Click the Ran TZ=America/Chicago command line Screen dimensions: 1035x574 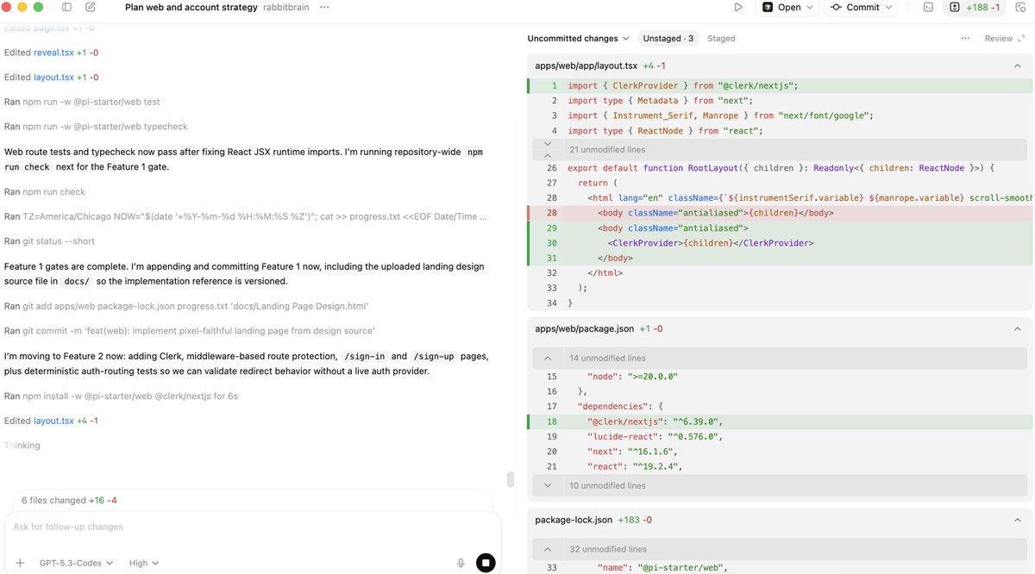click(246, 216)
